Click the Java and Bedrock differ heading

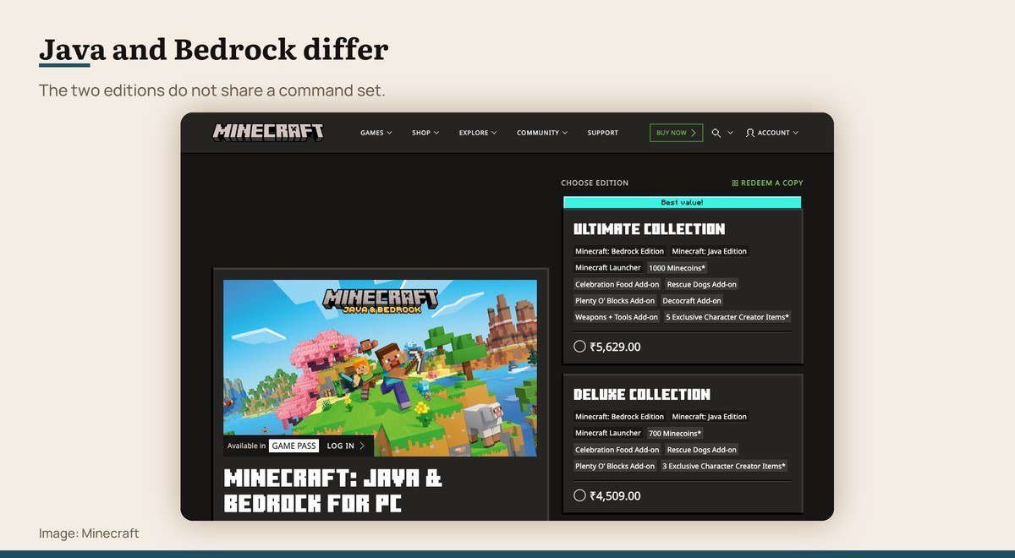click(213, 50)
